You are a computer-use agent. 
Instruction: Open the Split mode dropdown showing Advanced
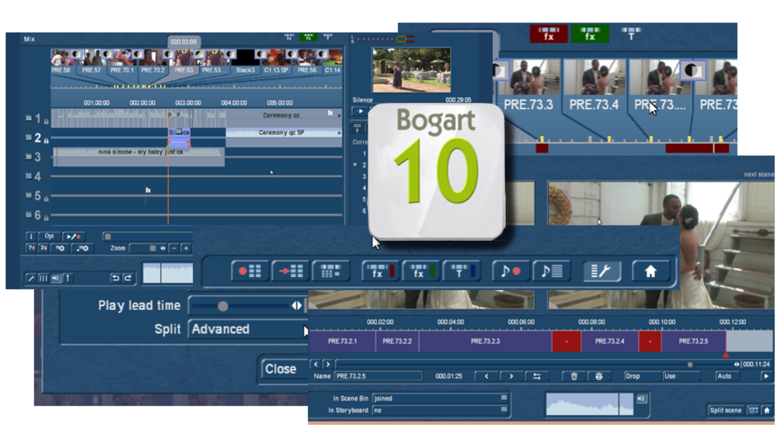[248, 329]
